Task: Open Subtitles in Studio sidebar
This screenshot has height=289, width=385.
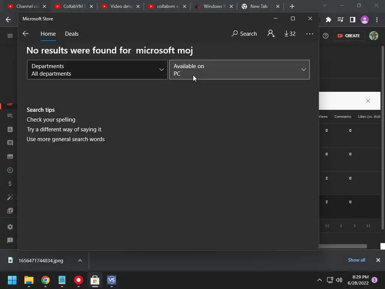Action: coord(10,157)
